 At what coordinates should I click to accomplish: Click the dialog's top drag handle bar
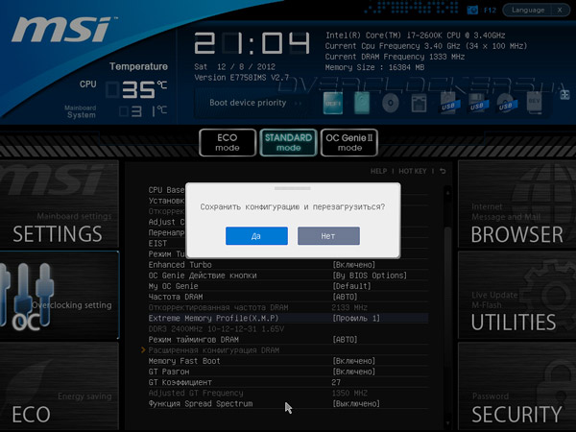(x=293, y=188)
